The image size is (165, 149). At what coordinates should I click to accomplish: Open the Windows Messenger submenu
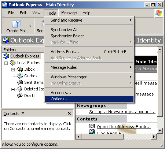tap(89, 77)
